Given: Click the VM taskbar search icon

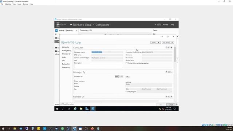Looking at the screenshot, I should [63, 109].
